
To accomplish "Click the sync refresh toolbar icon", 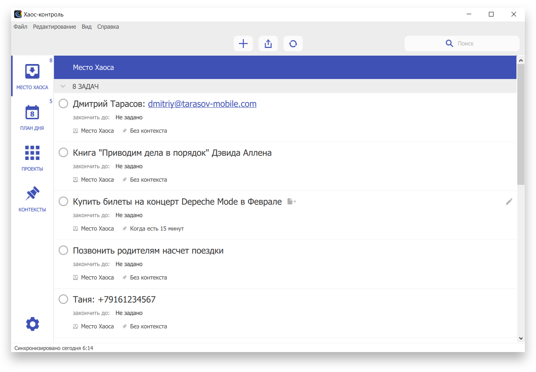I will click(x=293, y=44).
